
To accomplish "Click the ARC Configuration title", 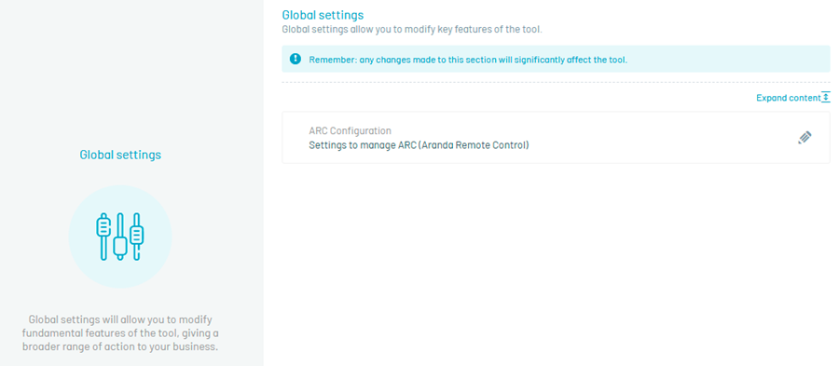I will (x=350, y=130).
